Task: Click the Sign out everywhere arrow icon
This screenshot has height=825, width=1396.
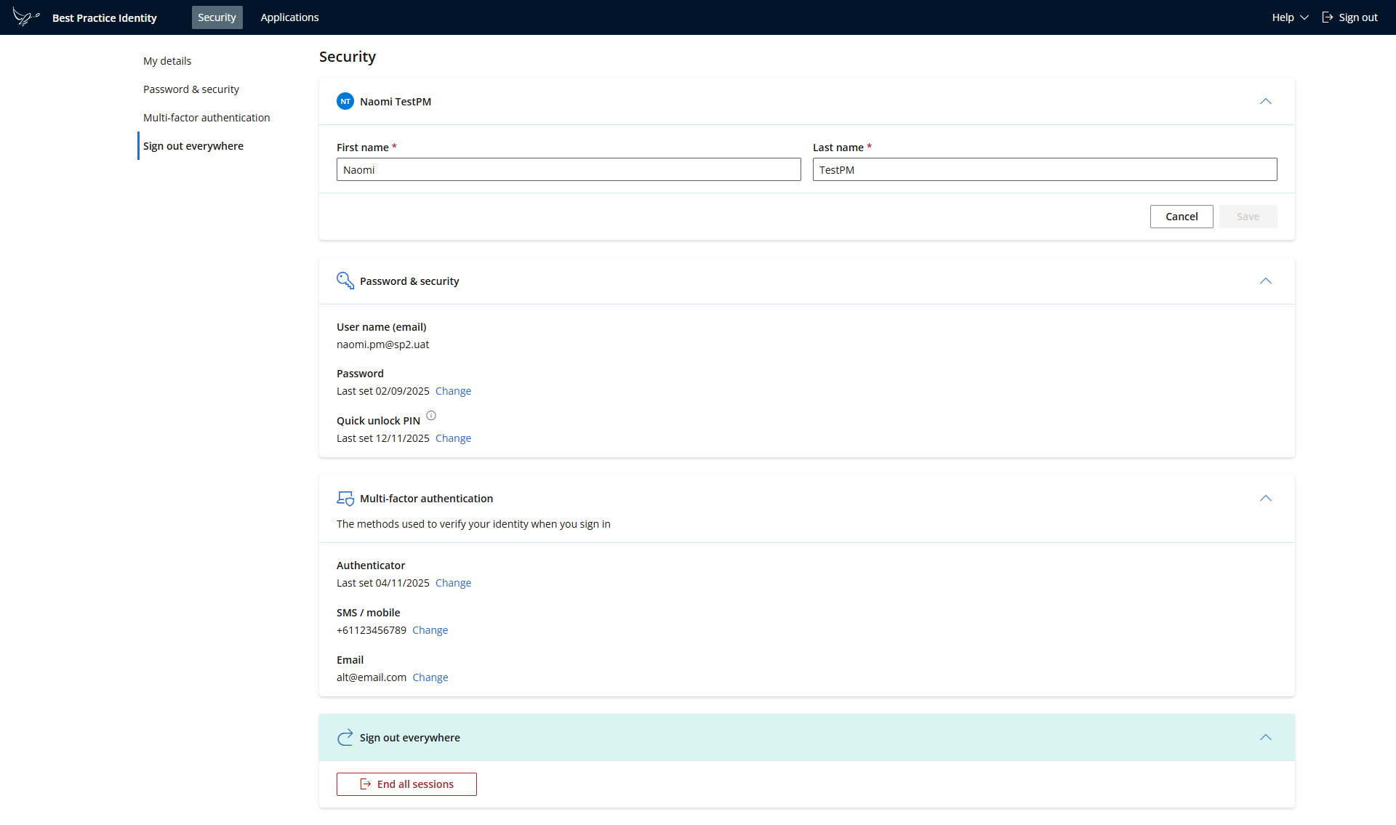Action: coord(345,738)
